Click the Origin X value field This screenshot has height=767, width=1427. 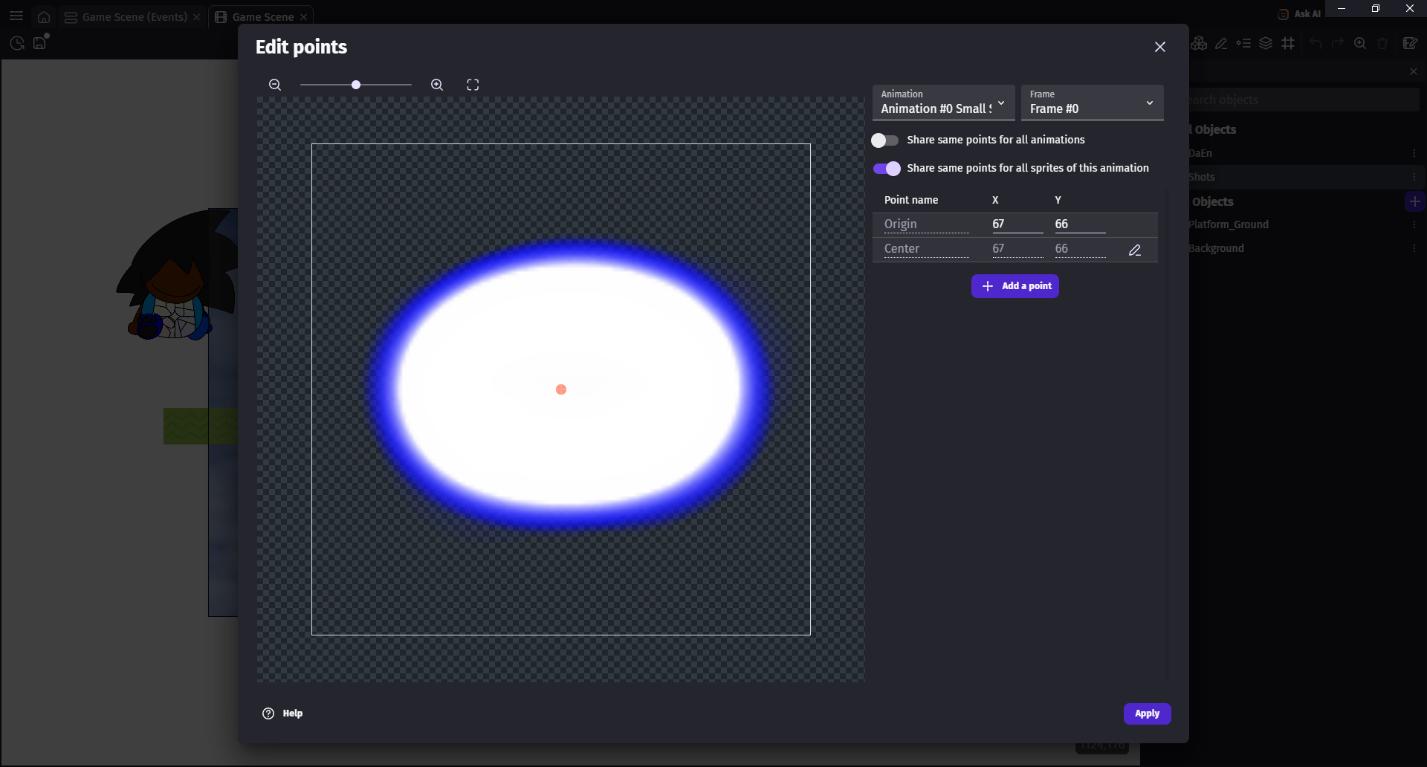pos(1016,224)
